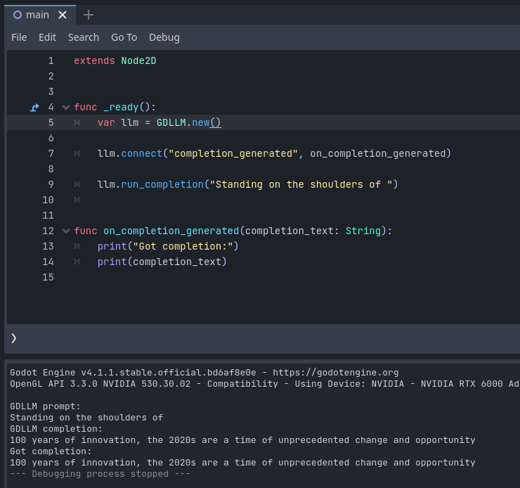Open the Debug menu

[x=164, y=37]
